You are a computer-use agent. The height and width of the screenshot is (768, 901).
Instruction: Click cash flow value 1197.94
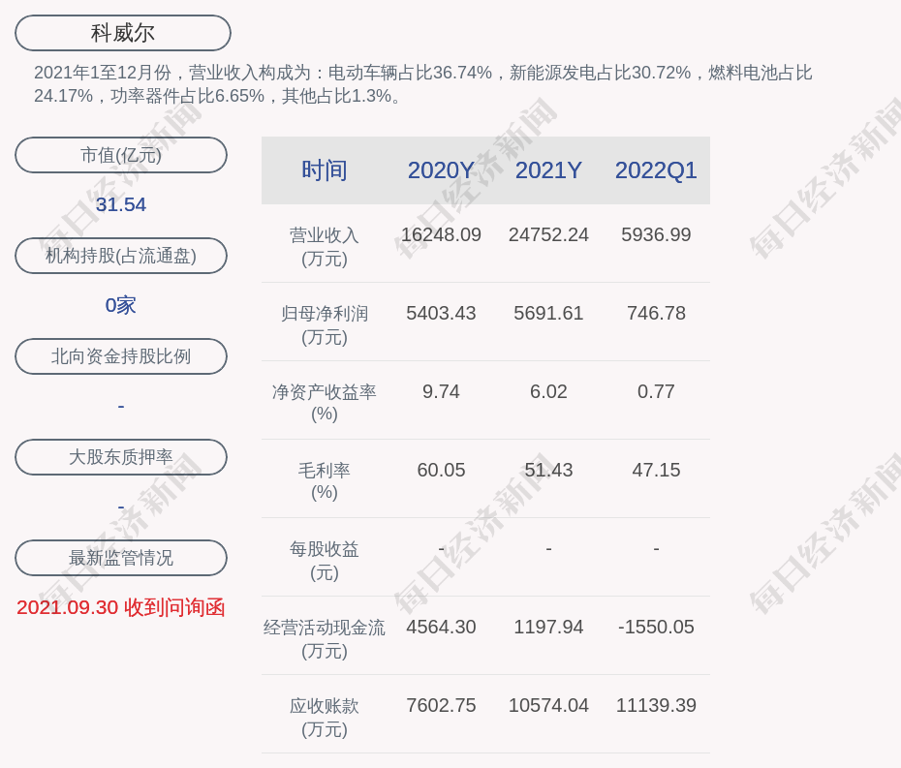pyautogui.click(x=548, y=627)
